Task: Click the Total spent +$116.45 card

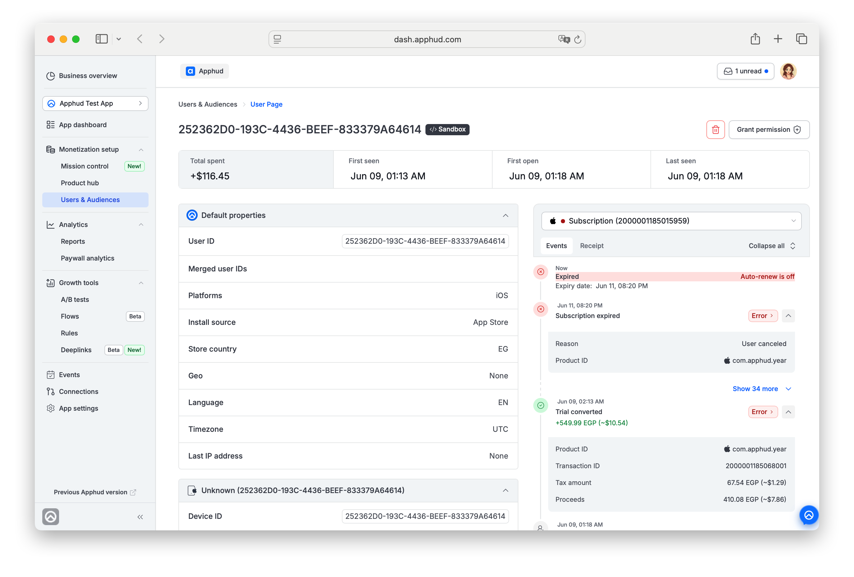Action: point(256,169)
